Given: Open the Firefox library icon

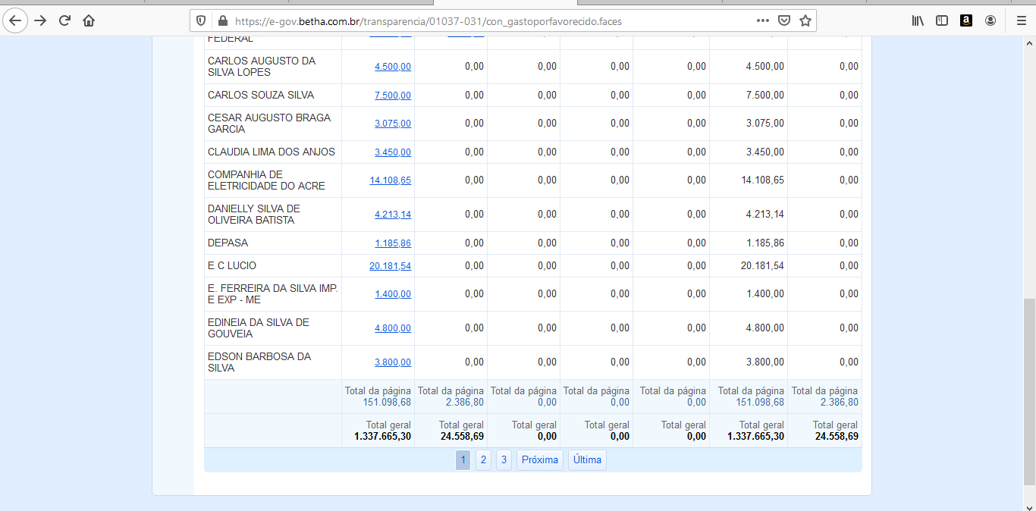Looking at the screenshot, I should pos(918,20).
